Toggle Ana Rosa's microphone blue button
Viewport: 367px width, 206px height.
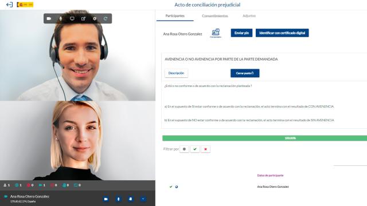click(x=118, y=199)
